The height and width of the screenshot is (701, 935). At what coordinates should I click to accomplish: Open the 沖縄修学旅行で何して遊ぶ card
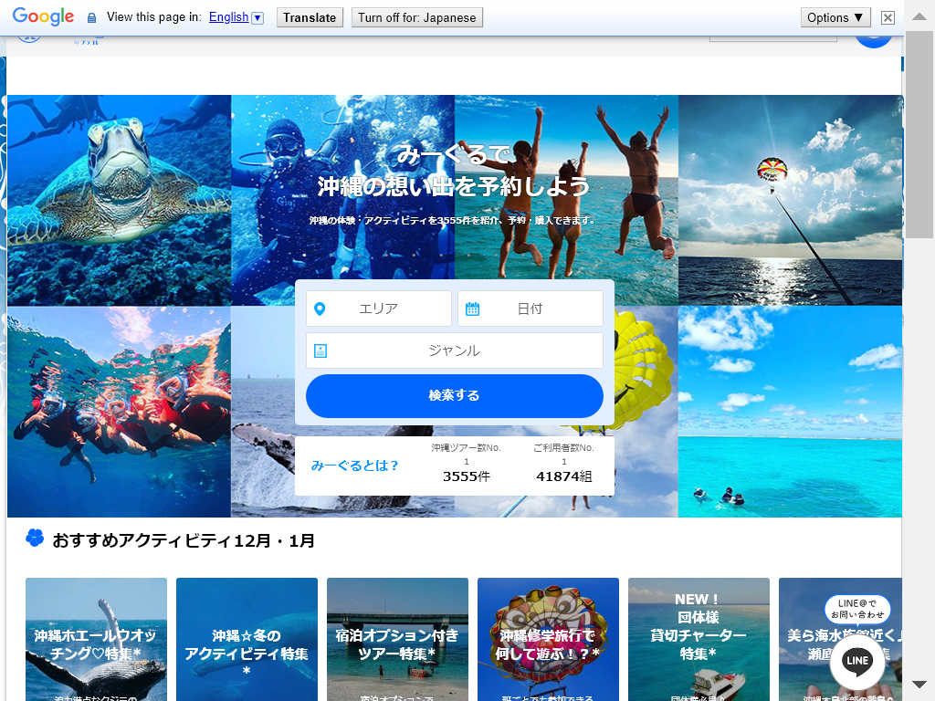[548, 639]
